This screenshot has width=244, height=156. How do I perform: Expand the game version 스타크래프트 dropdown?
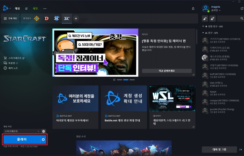click(x=22, y=131)
